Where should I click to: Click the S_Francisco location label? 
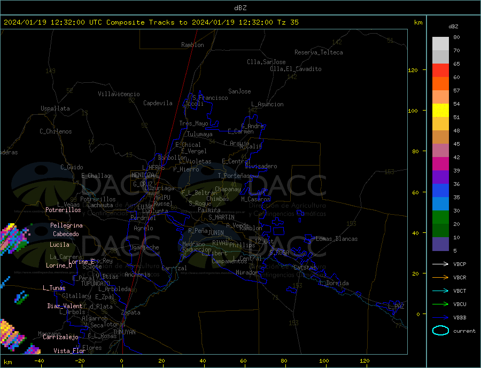[x=210, y=98]
